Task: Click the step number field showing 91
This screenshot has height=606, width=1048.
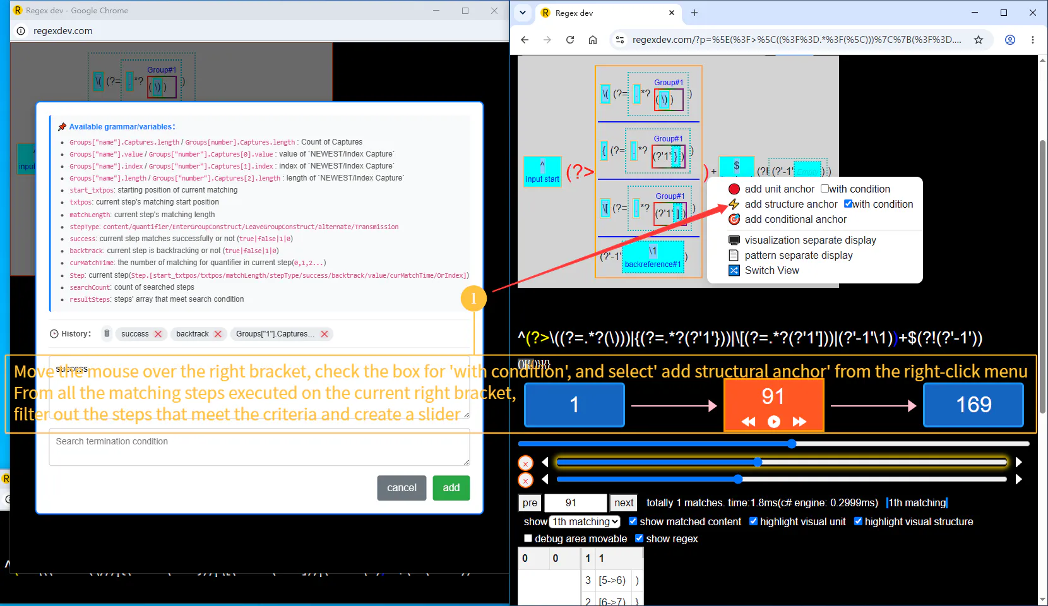Action: point(576,502)
